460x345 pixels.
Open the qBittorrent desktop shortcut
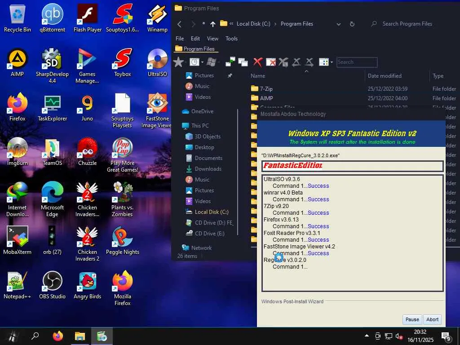click(52, 19)
